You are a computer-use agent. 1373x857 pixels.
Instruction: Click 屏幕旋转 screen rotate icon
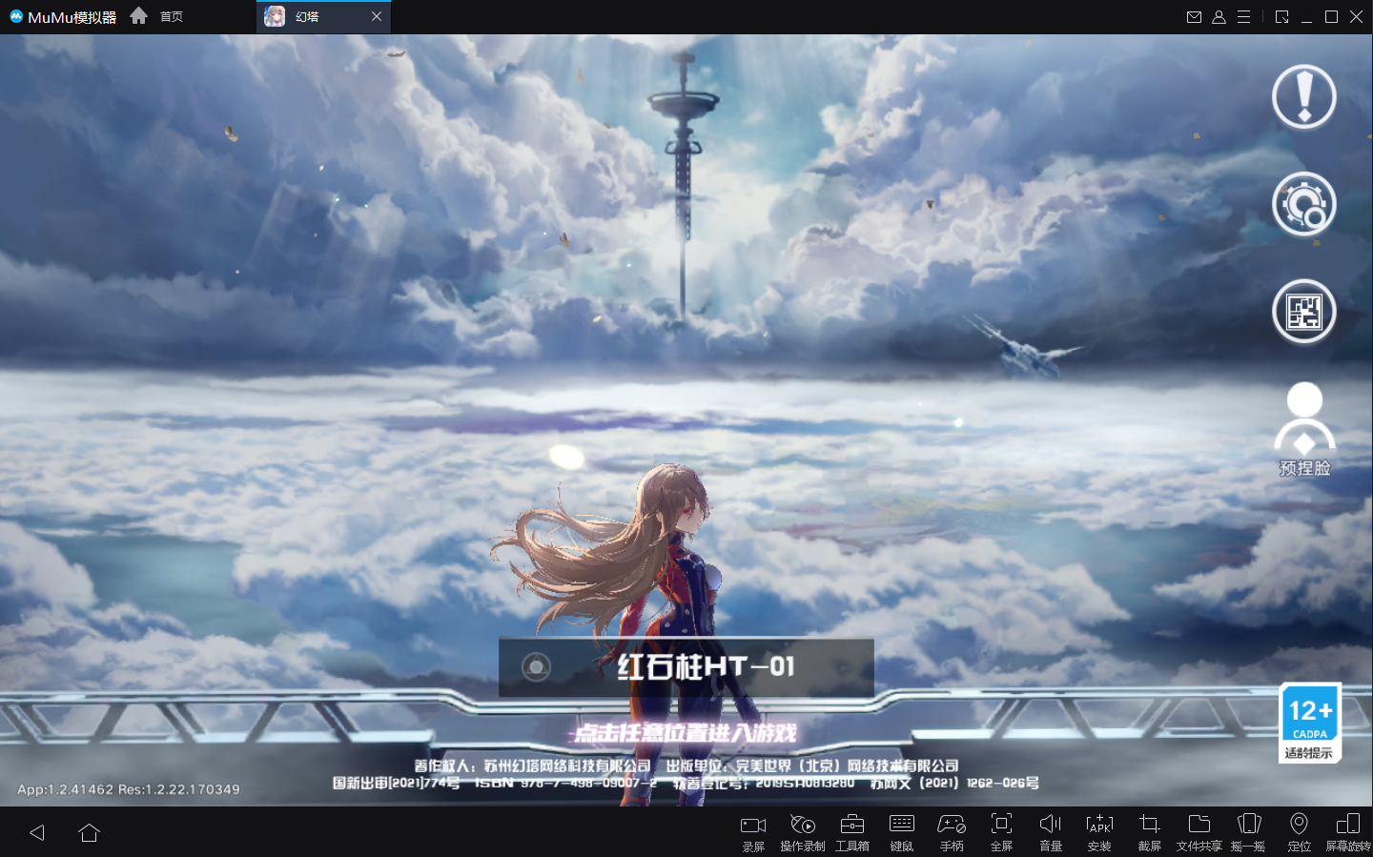[1348, 832]
